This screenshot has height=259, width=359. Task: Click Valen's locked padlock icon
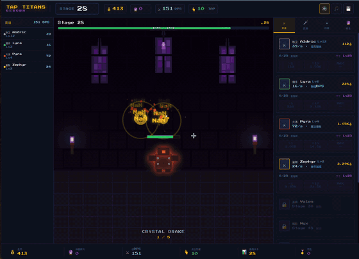tap(284, 204)
